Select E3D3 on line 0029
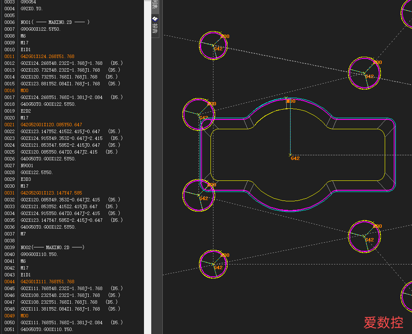 [26, 179]
